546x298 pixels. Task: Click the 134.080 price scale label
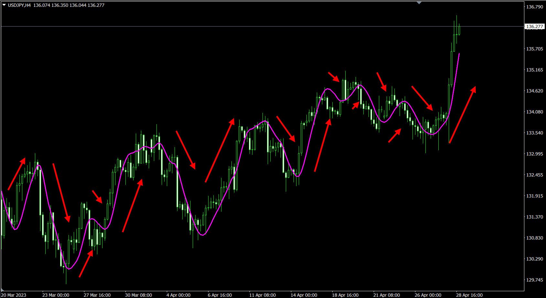click(x=534, y=112)
